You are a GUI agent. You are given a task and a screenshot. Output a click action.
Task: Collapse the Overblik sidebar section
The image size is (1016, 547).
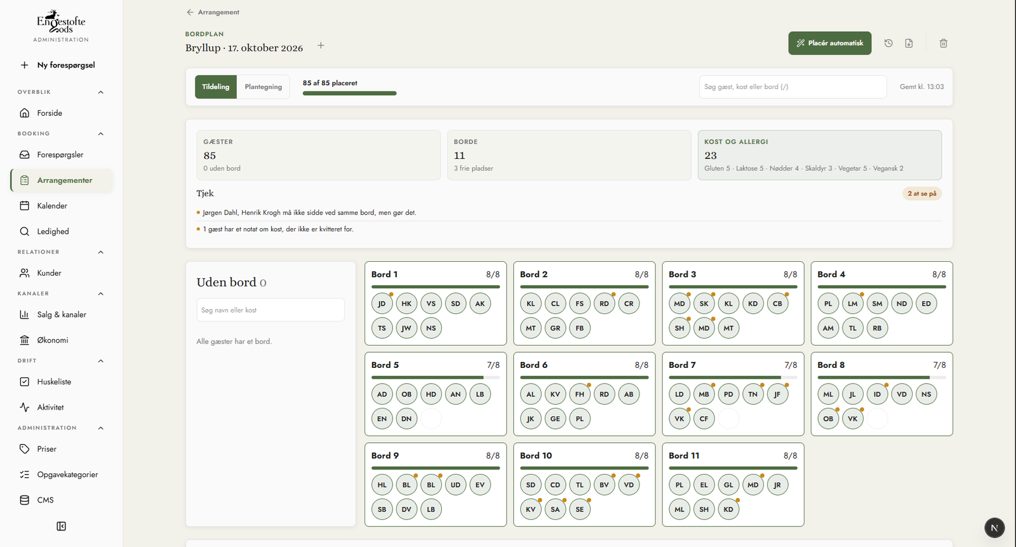point(101,92)
